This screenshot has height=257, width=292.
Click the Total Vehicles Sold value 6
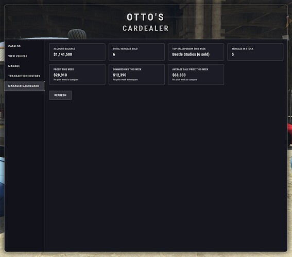pyautogui.click(x=114, y=54)
